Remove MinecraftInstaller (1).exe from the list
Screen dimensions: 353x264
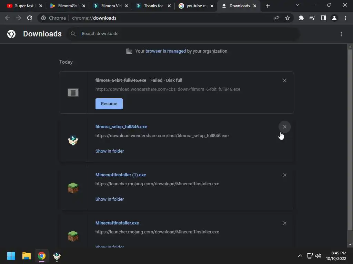point(284,175)
